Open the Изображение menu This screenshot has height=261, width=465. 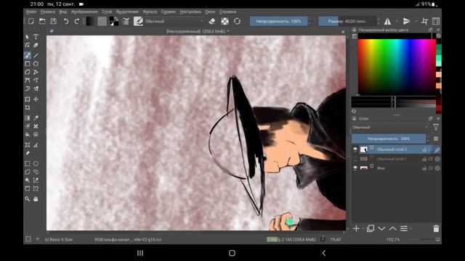[84, 12]
